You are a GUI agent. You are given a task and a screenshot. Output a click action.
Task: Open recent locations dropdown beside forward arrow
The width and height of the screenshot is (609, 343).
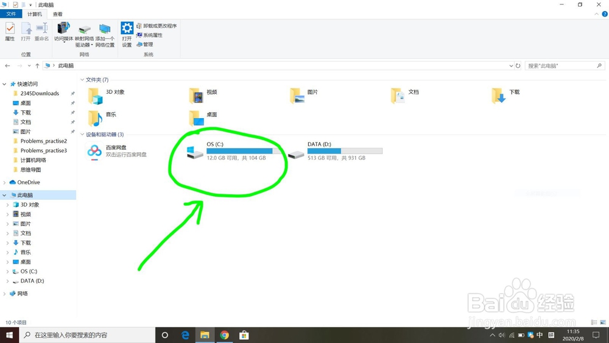(29, 66)
